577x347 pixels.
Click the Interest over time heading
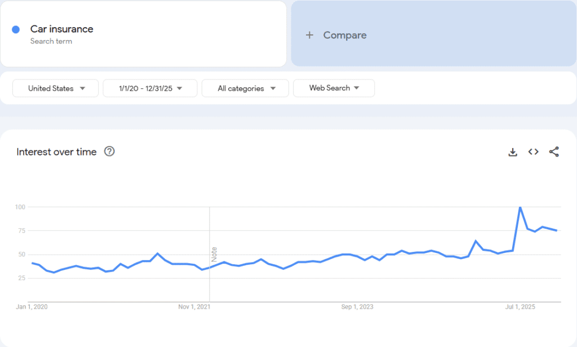[56, 152]
